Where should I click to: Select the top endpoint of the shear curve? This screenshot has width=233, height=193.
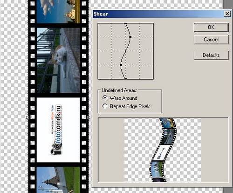point(125,24)
